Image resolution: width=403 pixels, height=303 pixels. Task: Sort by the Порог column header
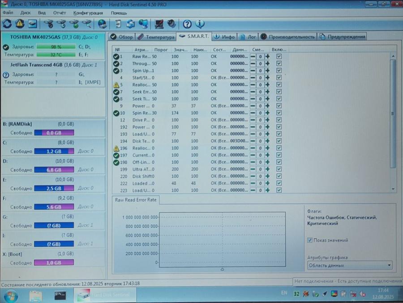coord(161,50)
